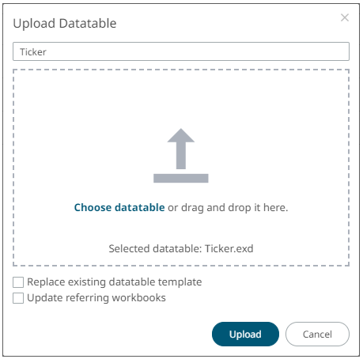Click the Upload Datatable dialog title

(65, 23)
